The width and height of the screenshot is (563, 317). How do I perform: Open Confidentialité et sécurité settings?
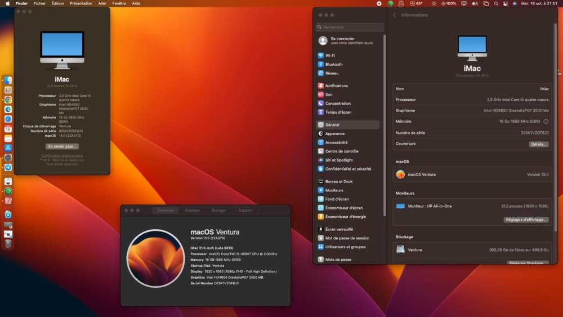tap(347, 169)
